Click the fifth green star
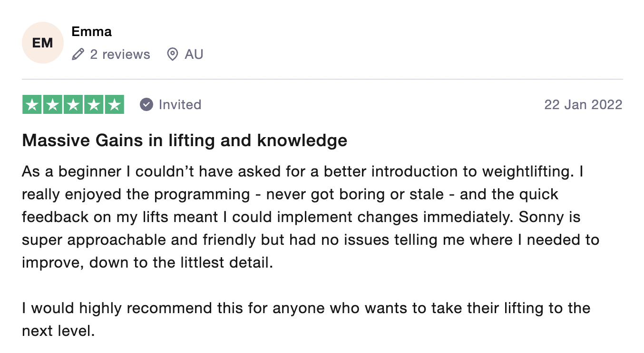 114,104
